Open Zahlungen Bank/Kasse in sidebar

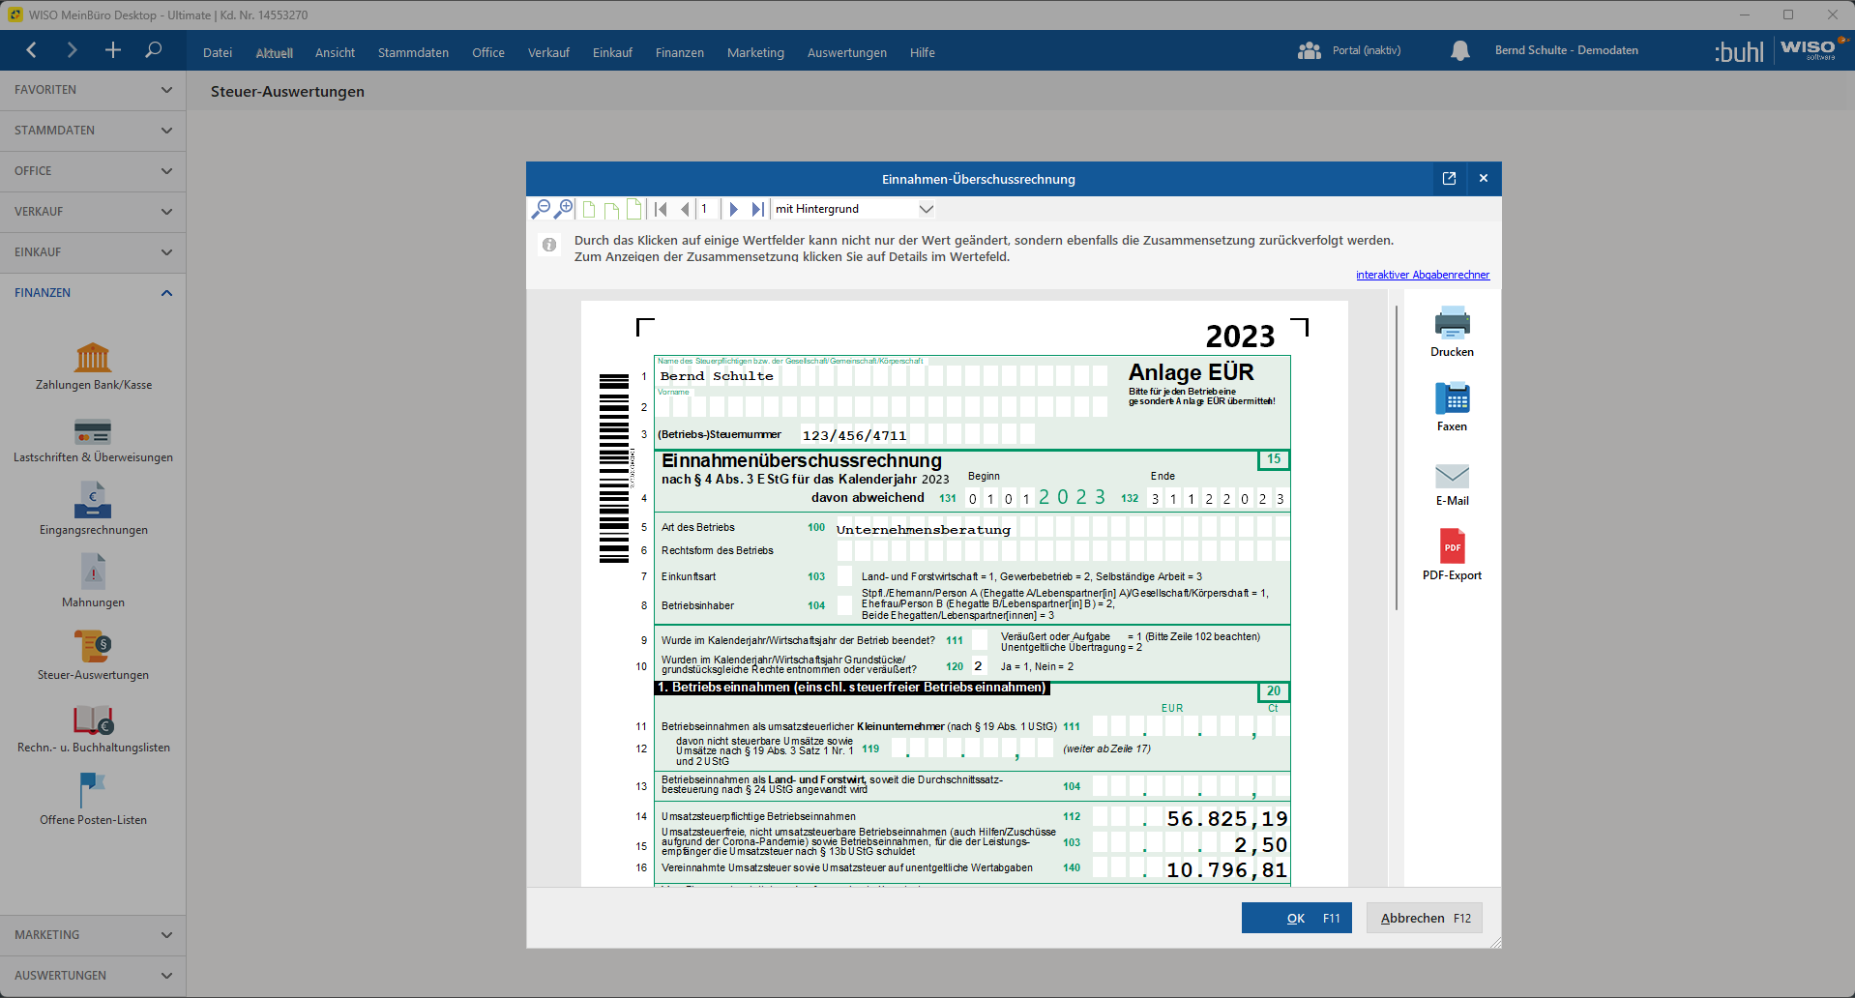[x=93, y=359]
